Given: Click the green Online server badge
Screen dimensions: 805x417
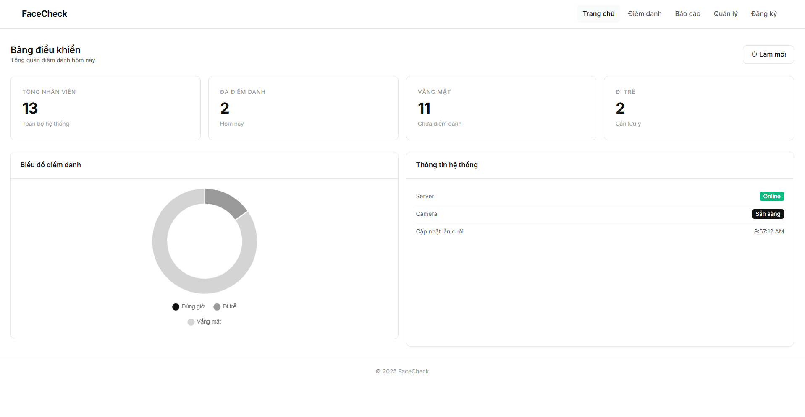Looking at the screenshot, I should coord(771,197).
